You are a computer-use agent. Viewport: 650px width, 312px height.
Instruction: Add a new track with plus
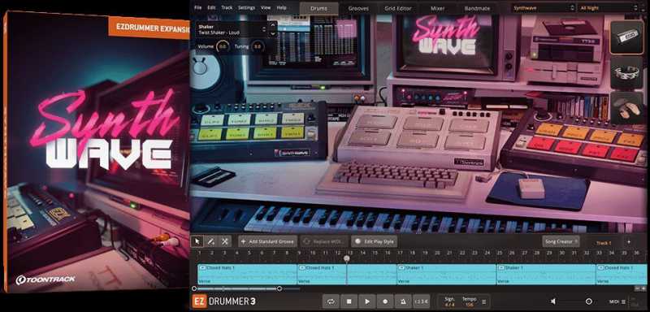coord(629,242)
